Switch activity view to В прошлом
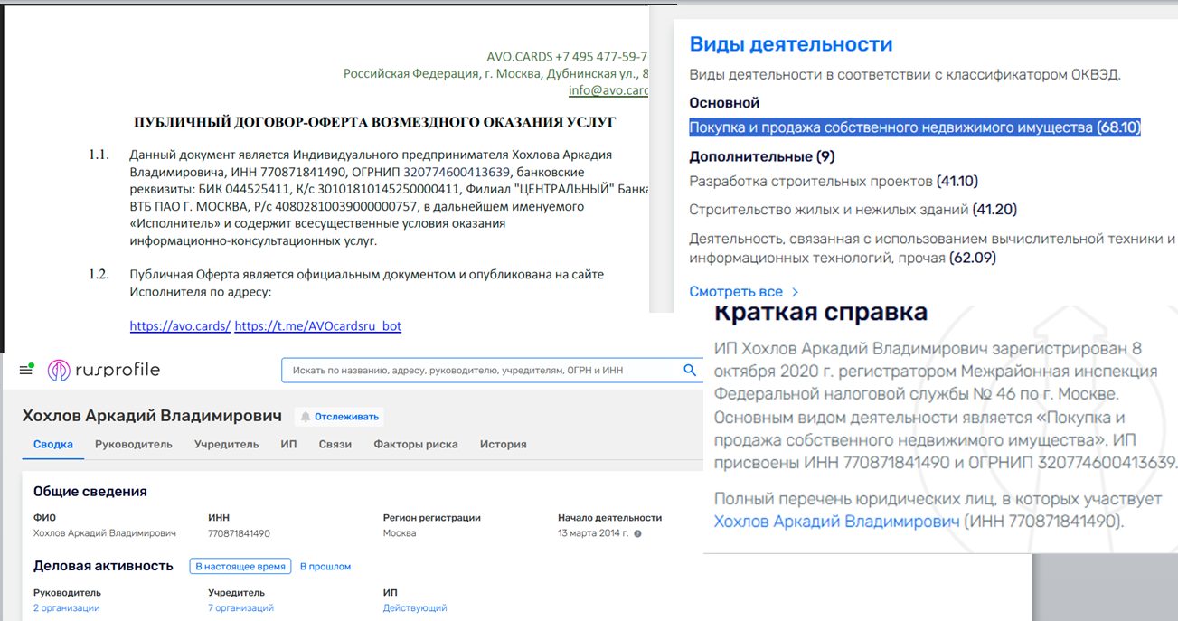 pos(325,567)
